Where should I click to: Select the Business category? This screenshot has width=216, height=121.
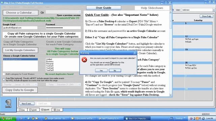click(50, 62)
